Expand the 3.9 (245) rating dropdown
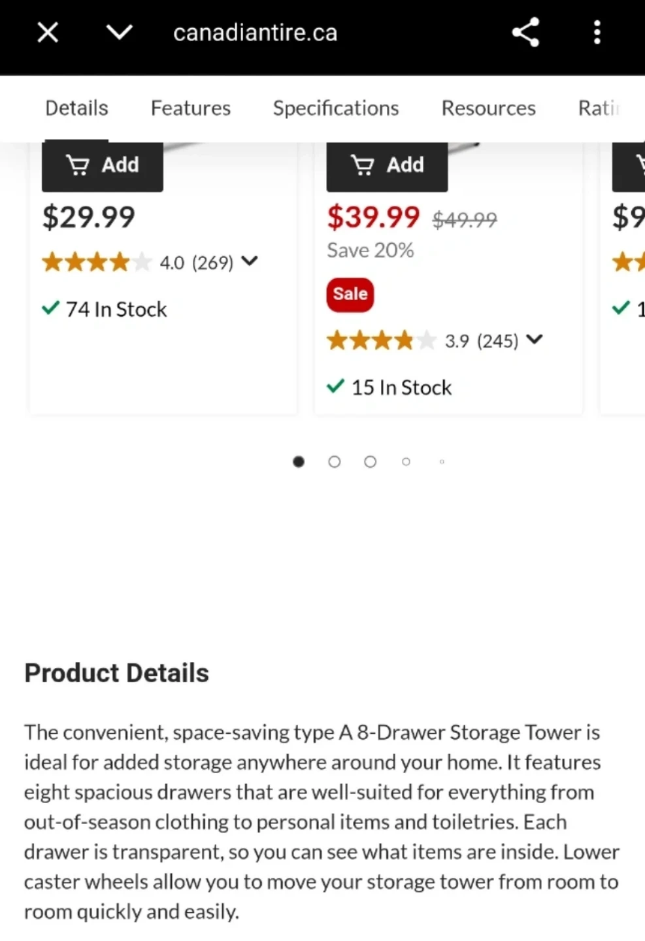The height and width of the screenshot is (941, 645). tap(535, 340)
